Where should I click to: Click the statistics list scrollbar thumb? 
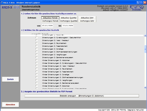click(145, 49)
